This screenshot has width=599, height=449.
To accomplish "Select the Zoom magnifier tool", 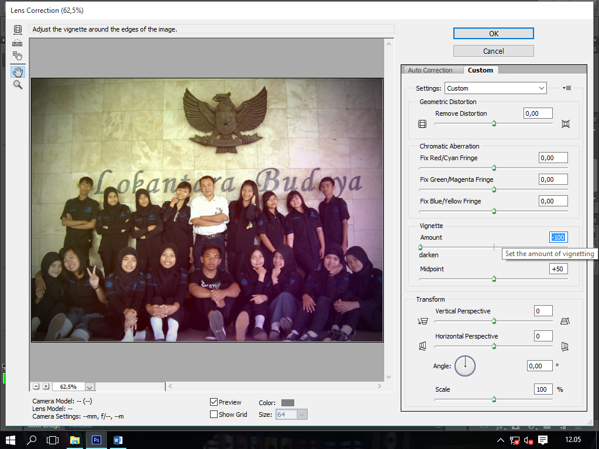I will pos(18,85).
